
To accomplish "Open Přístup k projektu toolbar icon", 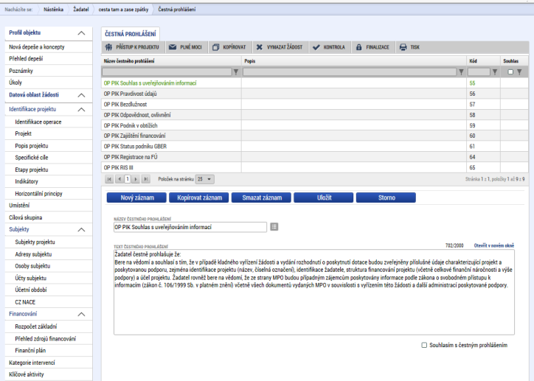I will [108, 47].
